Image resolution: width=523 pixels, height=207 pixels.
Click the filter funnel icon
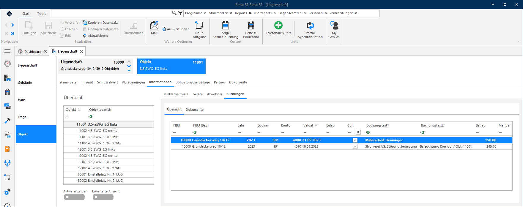(180, 13)
